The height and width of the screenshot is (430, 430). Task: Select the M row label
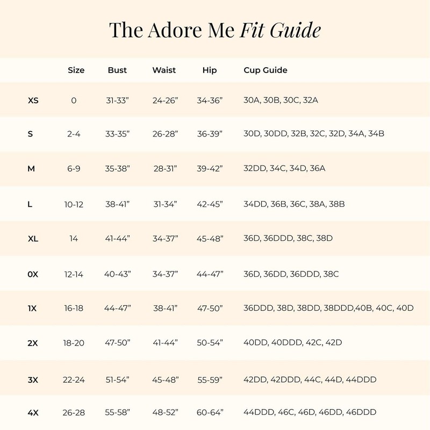[x=31, y=169]
